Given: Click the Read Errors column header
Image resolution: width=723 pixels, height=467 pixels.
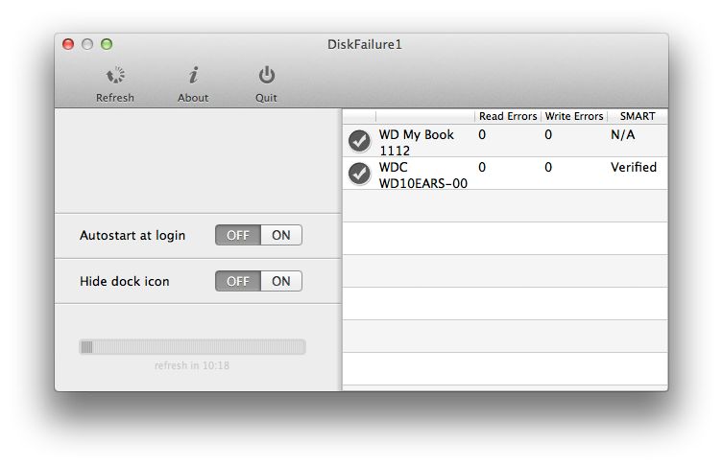Looking at the screenshot, I should [x=508, y=116].
